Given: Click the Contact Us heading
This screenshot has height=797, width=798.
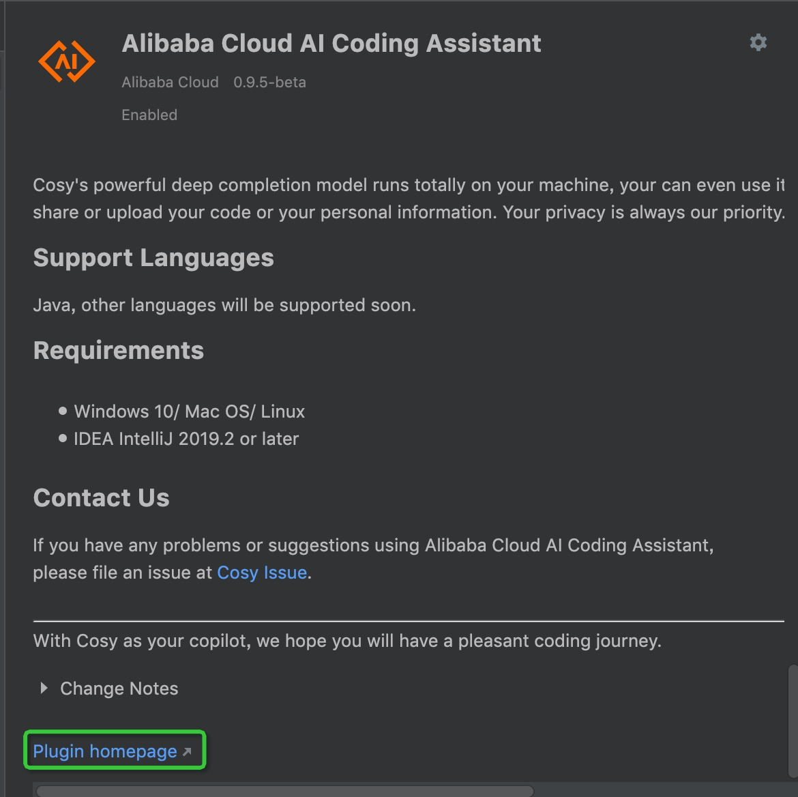Looking at the screenshot, I should click(101, 497).
